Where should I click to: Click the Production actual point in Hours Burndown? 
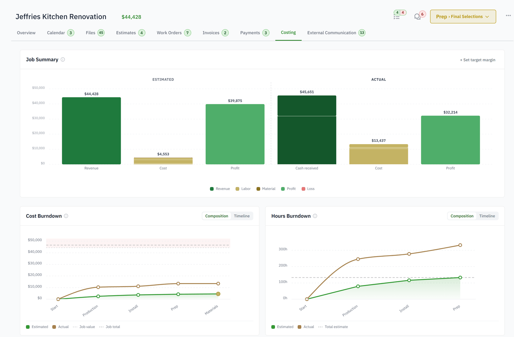[x=358, y=259]
